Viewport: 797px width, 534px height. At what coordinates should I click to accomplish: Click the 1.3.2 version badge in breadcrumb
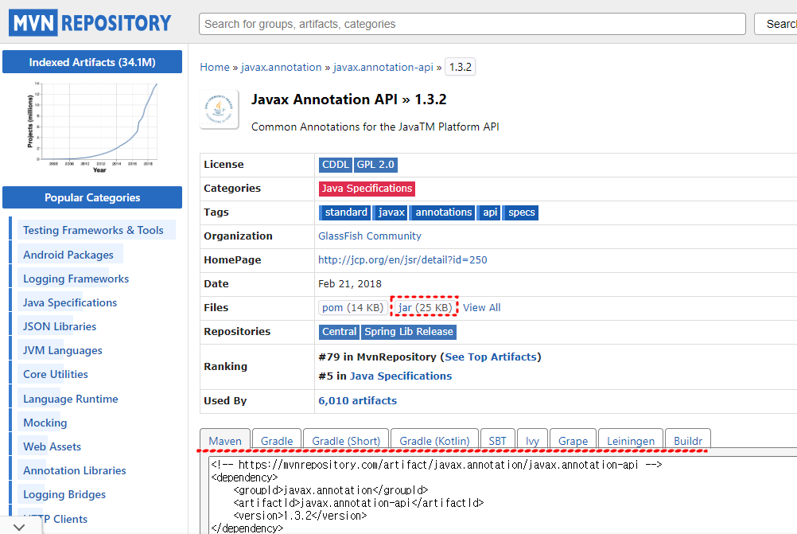tap(460, 67)
